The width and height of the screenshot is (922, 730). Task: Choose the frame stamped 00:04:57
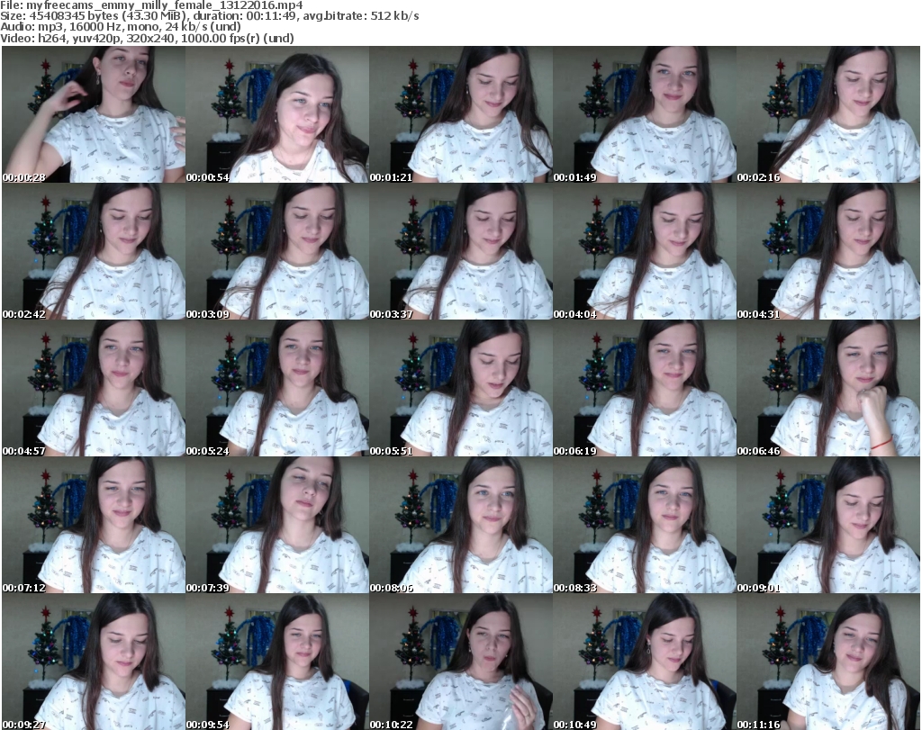94,388
